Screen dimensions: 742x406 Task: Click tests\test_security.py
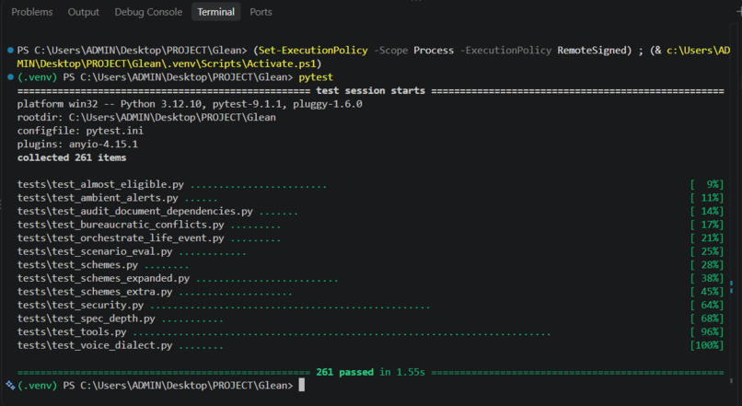pos(80,305)
